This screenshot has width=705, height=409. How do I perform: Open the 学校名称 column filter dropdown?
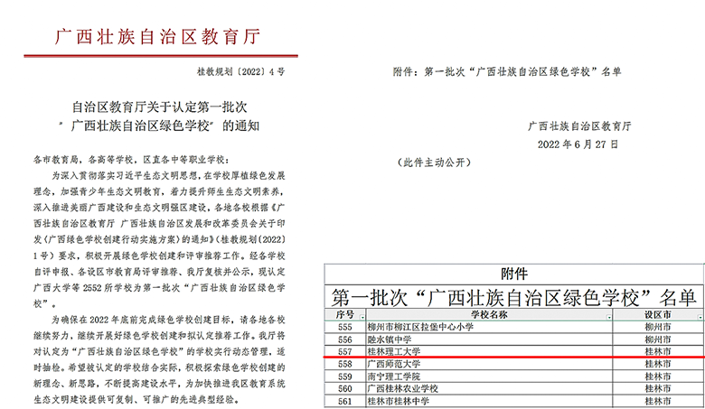pyautogui.click(x=609, y=317)
